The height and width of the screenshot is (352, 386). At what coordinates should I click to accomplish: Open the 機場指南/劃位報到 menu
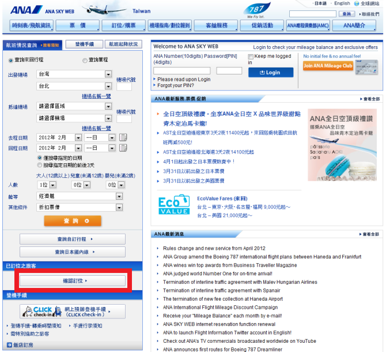(x=170, y=25)
